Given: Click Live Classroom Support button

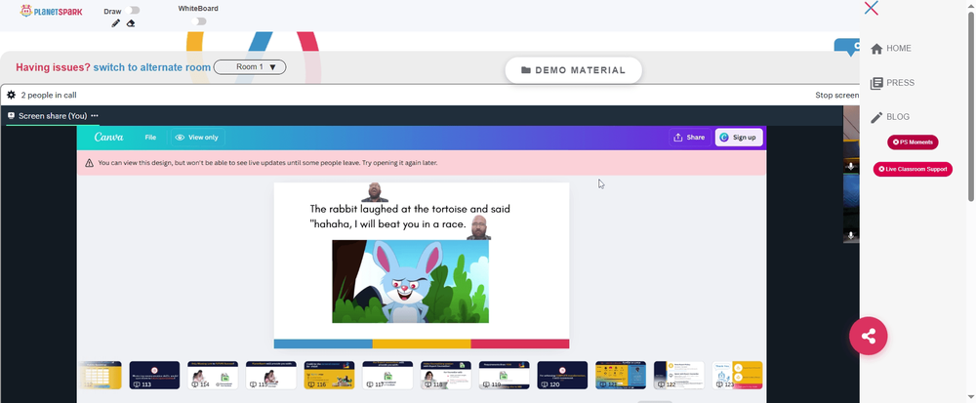Looking at the screenshot, I should click(x=913, y=169).
